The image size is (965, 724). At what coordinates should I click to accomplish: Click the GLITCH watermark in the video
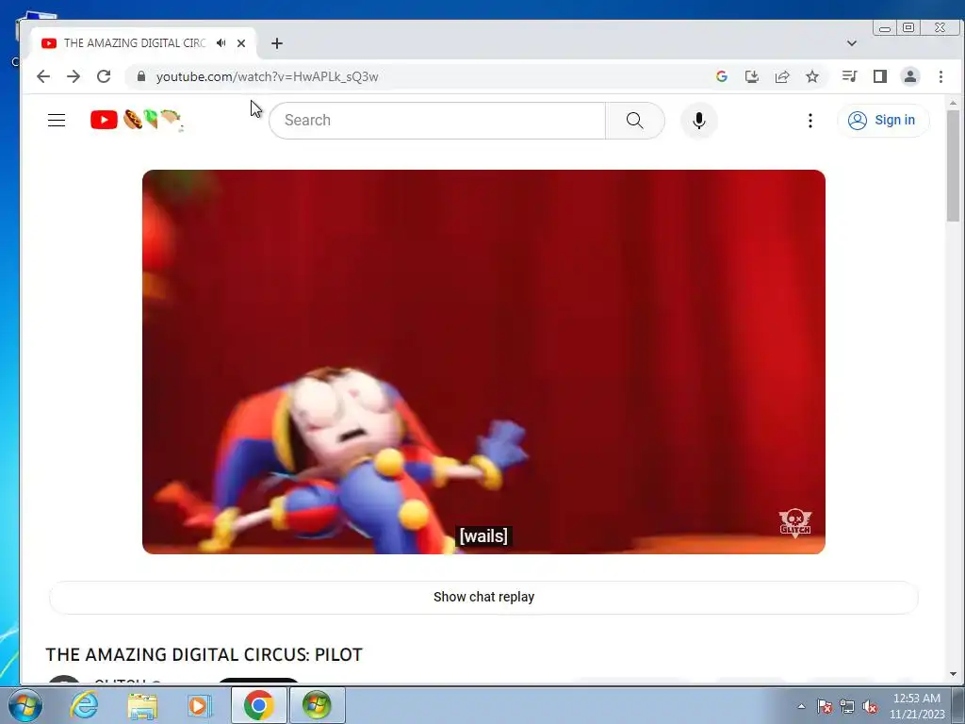795,522
